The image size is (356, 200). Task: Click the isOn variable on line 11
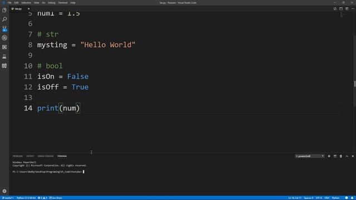pyautogui.click(x=46, y=77)
